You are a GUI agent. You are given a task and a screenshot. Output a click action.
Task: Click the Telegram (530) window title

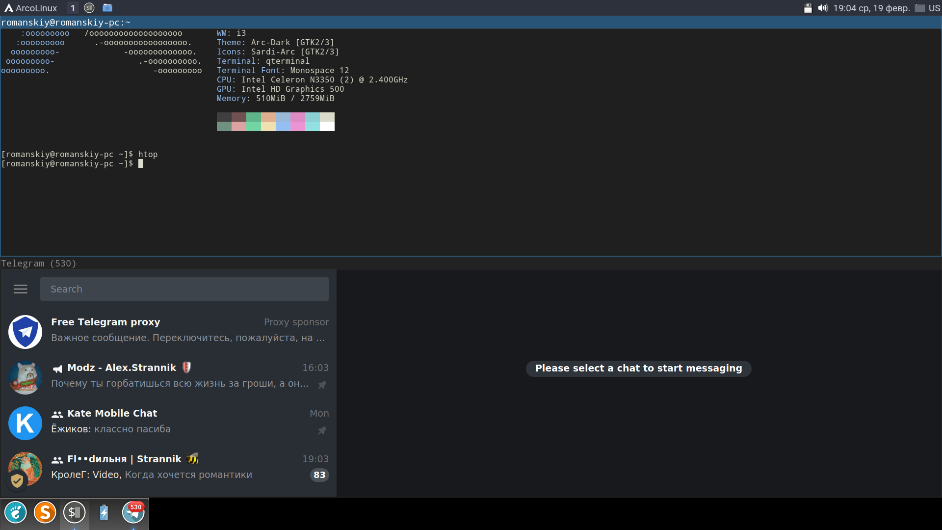click(39, 264)
